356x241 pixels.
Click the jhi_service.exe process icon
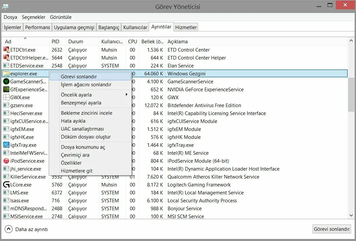[6, 169]
